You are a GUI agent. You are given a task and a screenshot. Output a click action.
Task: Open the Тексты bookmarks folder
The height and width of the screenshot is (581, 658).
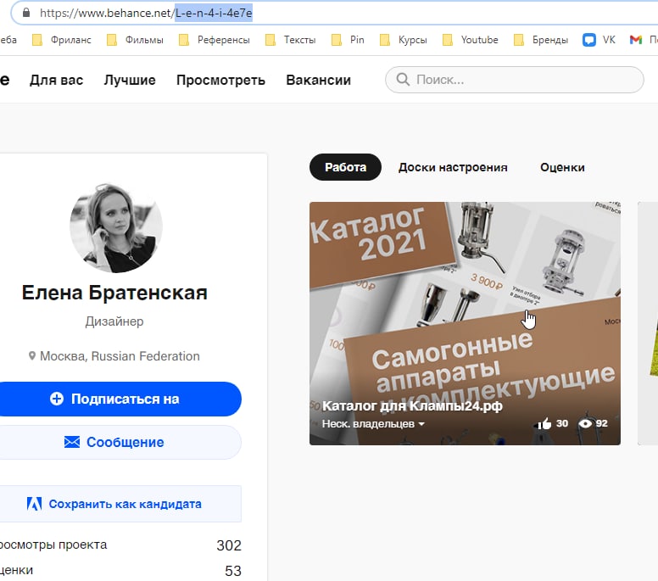[291, 40]
